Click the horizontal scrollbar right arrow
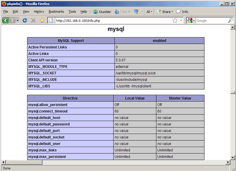 coord(228,162)
